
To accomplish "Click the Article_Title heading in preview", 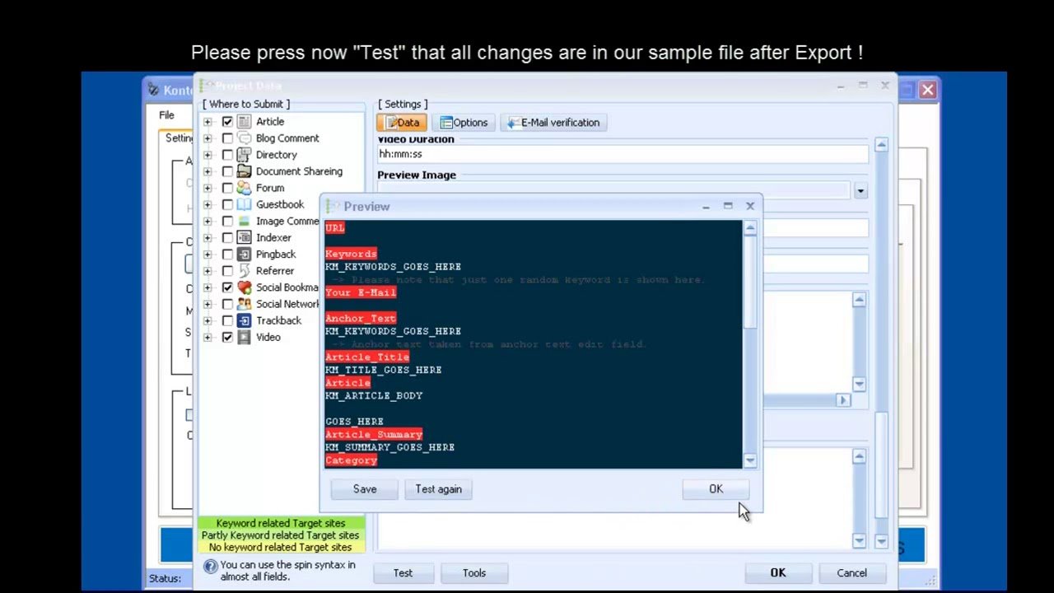I will point(367,357).
